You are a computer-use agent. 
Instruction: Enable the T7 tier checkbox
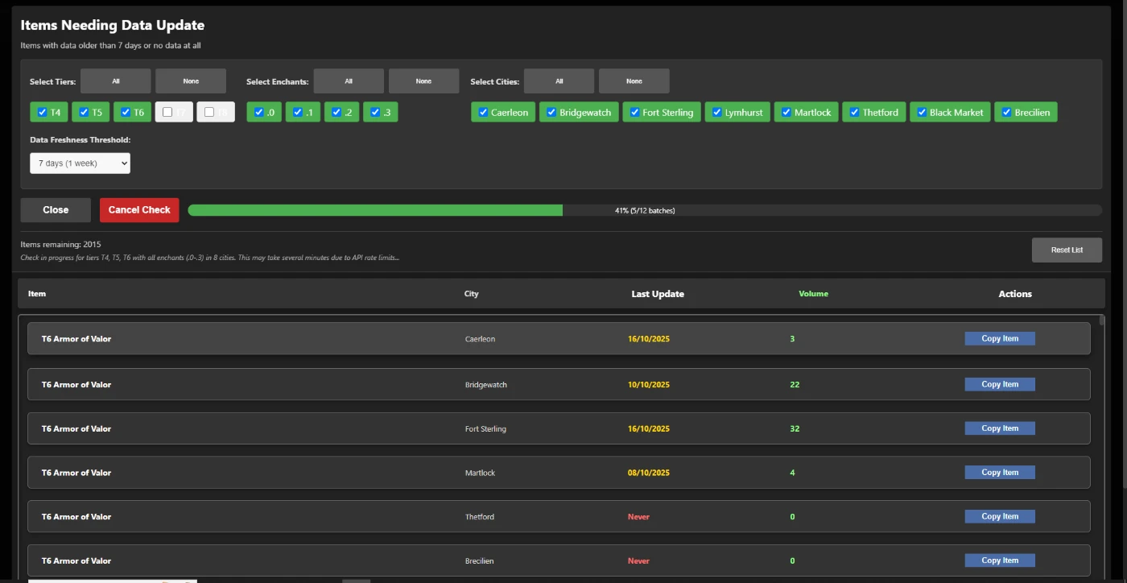(167, 113)
